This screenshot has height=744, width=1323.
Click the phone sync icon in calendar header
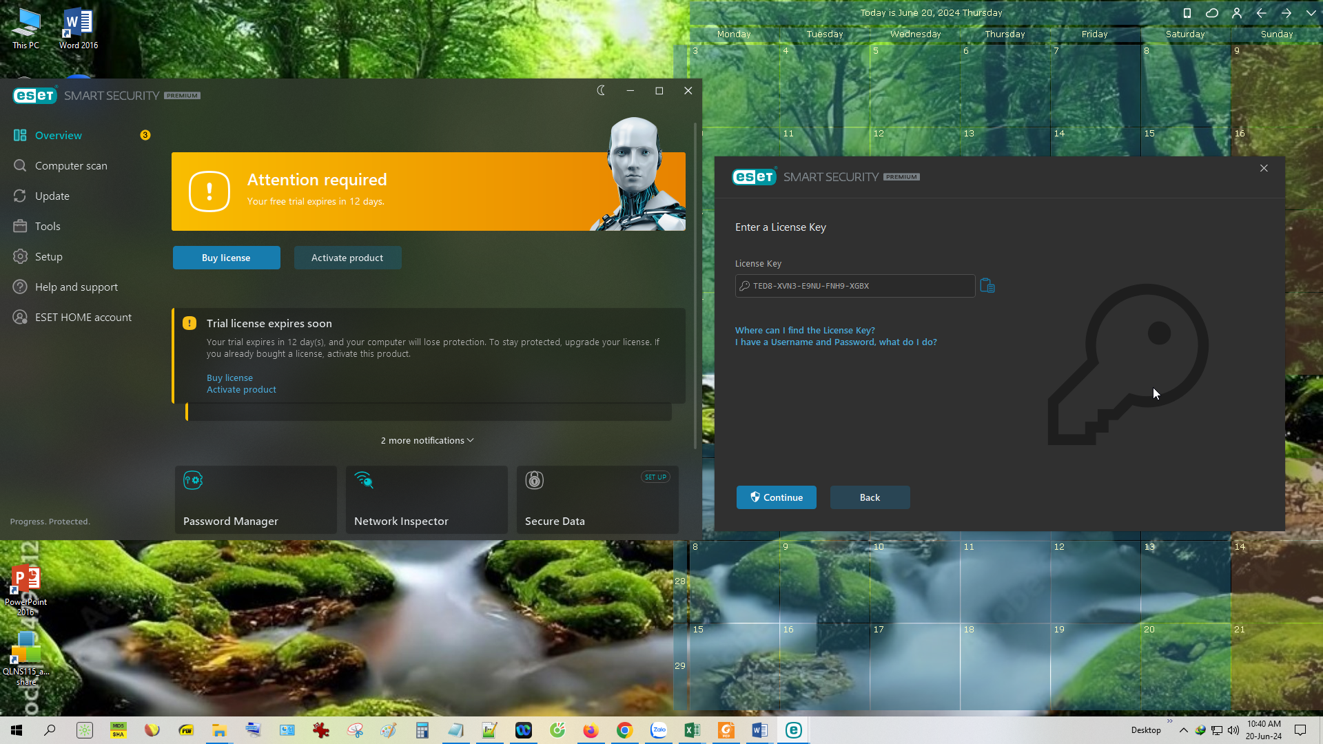coord(1187,13)
